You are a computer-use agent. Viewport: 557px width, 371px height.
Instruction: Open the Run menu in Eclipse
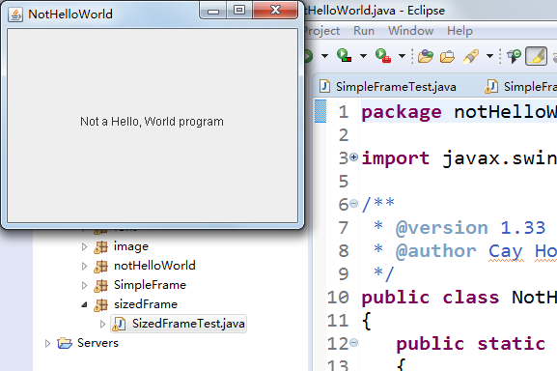click(x=364, y=31)
